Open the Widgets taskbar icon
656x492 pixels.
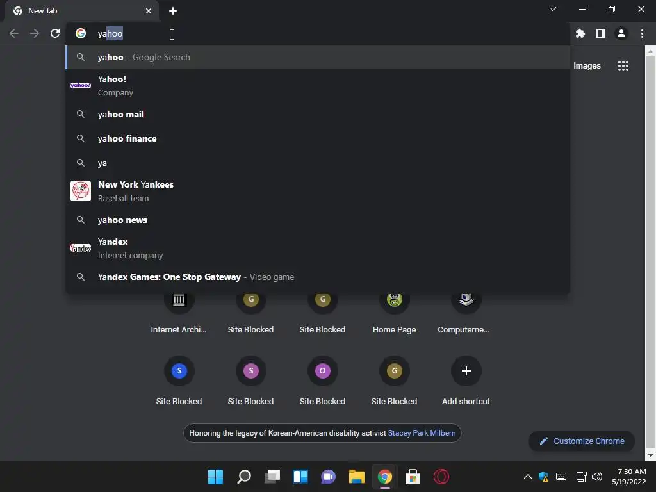300,477
